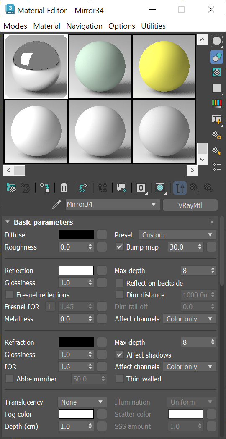Screen dimensions: 226x439
Task: Click the Roughness spinner arrows
Action: tap(90, 247)
